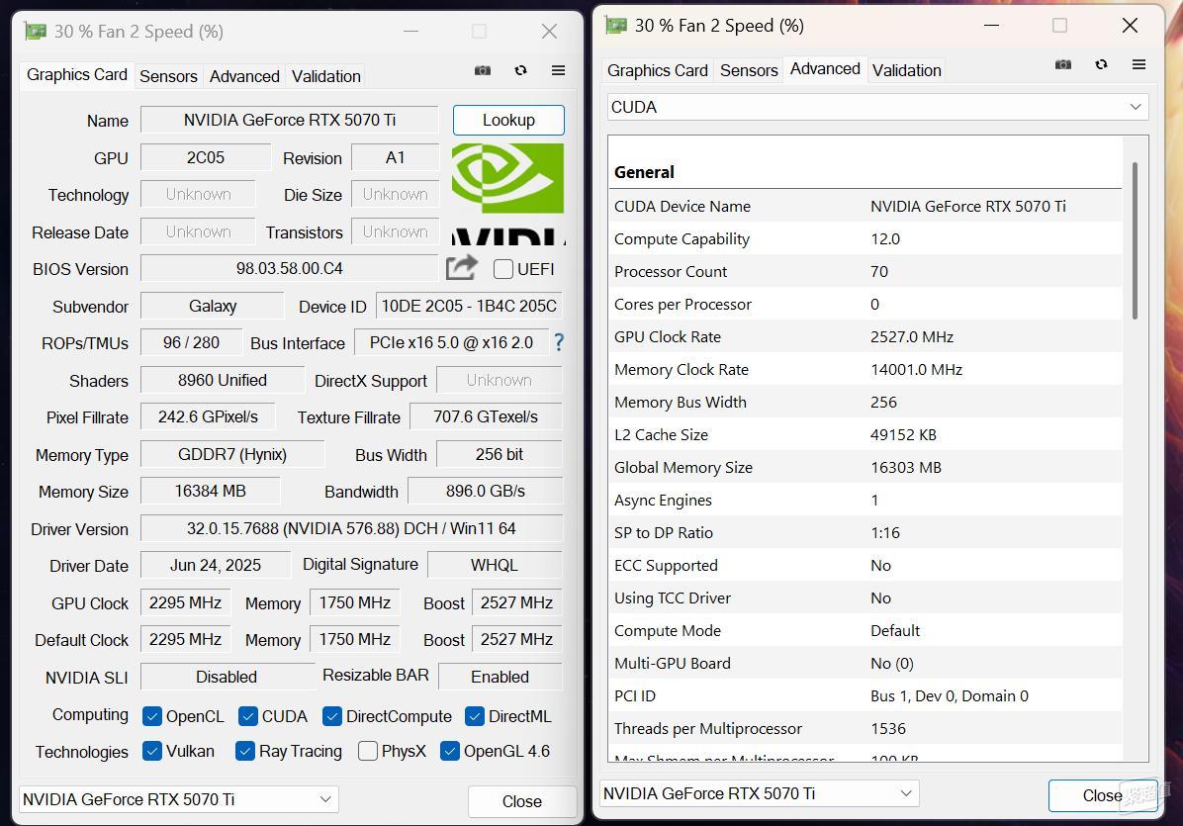Select Advanced tab in right window

(825, 68)
